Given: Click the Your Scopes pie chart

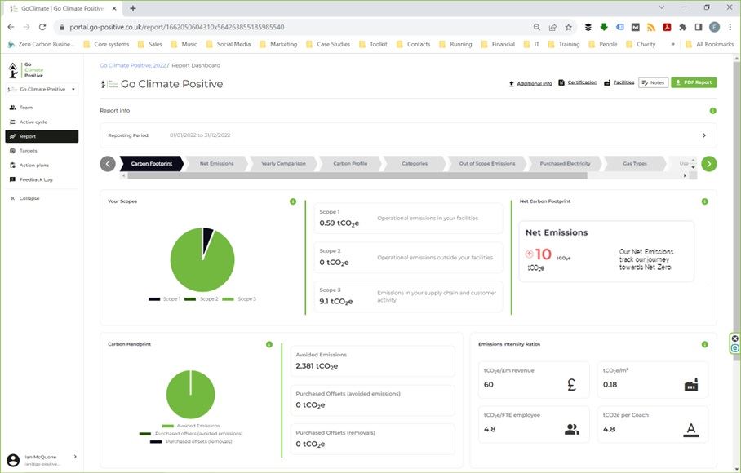Looking at the screenshot, I should coord(202,259).
